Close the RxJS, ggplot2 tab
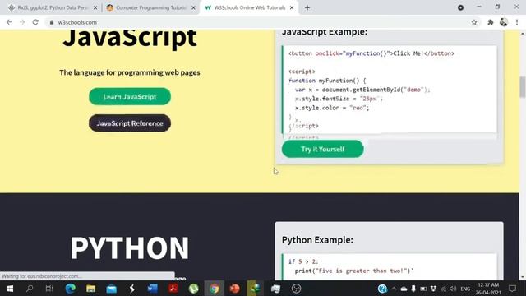The image size is (526, 296). pyautogui.click(x=95, y=7)
